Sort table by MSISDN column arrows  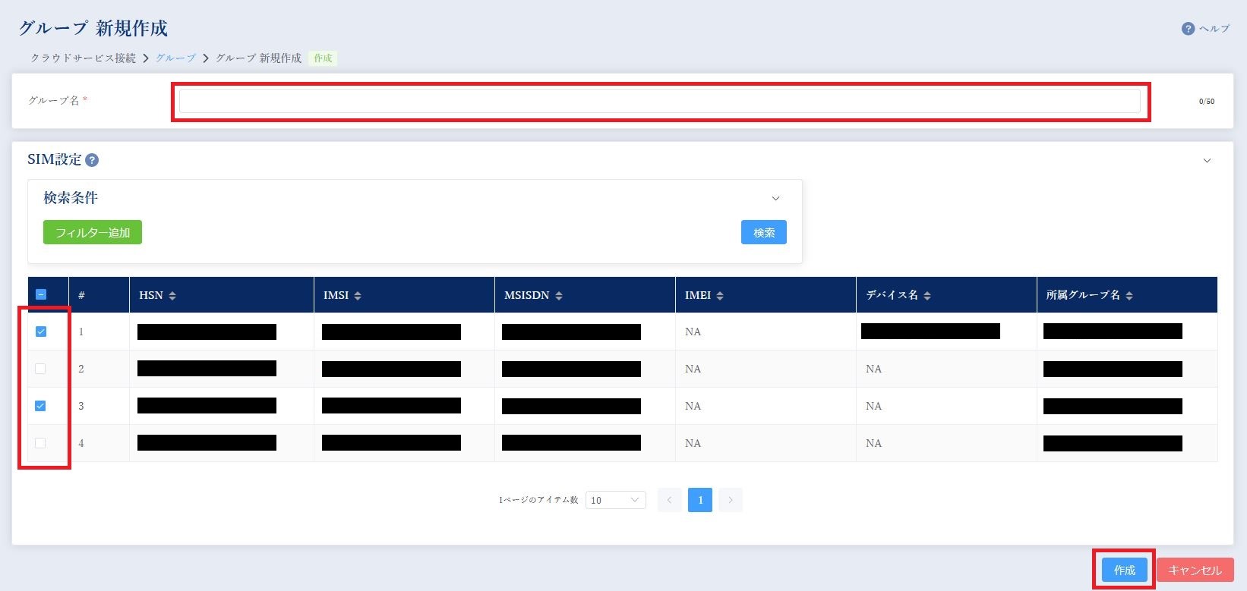(x=559, y=296)
